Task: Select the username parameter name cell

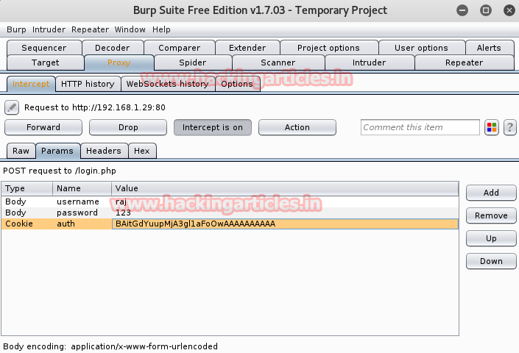Action: [82, 202]
